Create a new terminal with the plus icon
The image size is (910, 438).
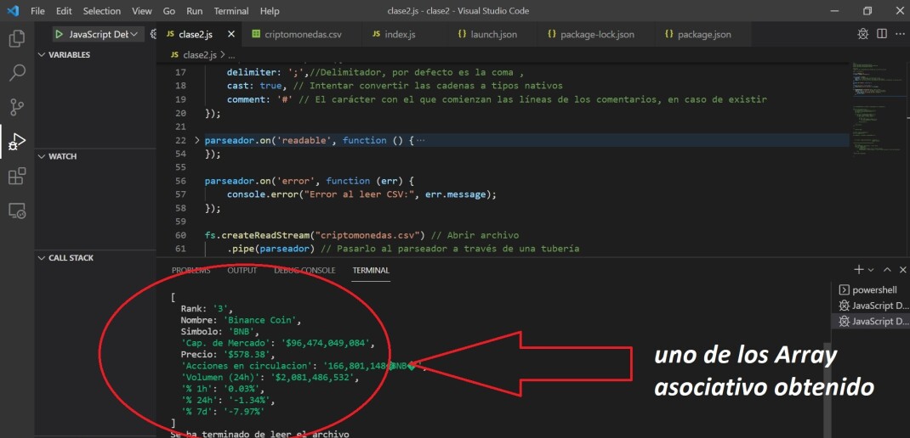[x=860, y=269]
